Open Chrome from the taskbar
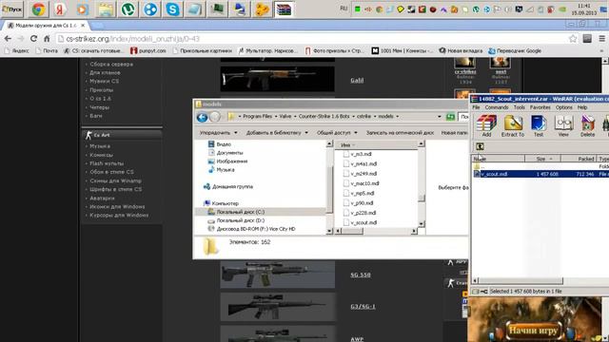 click(38, 9)
